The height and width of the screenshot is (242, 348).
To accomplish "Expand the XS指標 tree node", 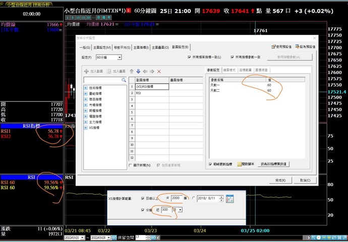I will (x=86, y=128).
